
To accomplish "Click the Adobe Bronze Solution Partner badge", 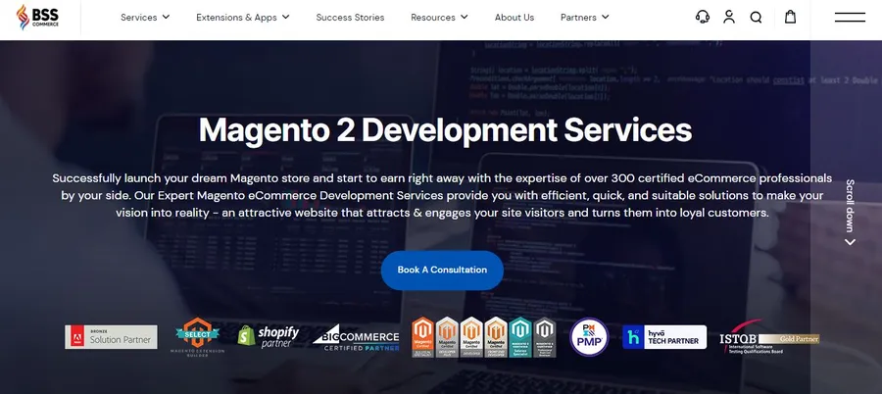I will tap(111, 337).
